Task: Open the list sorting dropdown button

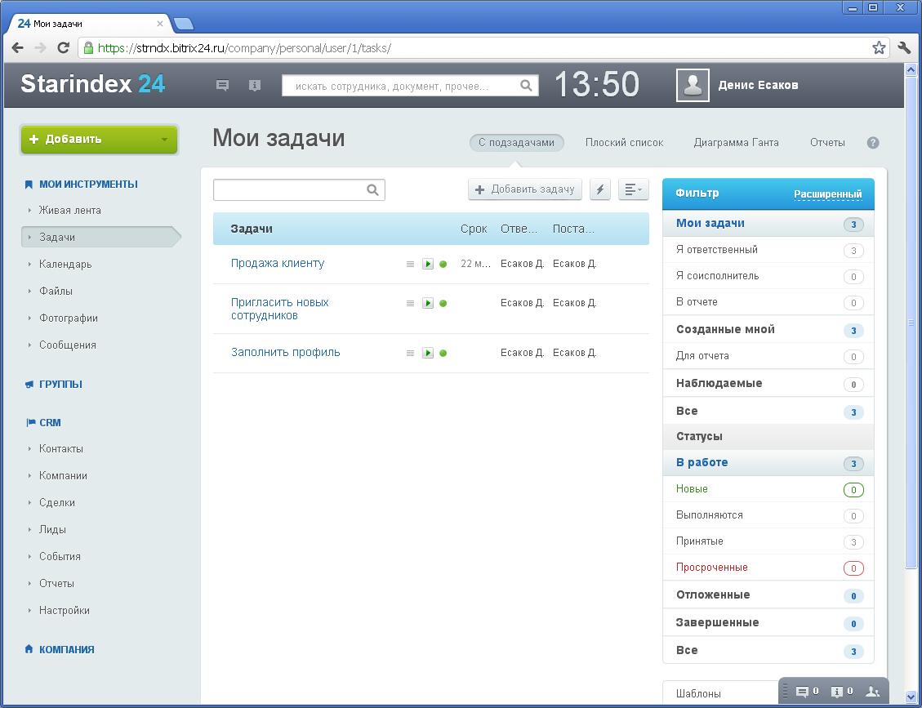Action: 633,189
